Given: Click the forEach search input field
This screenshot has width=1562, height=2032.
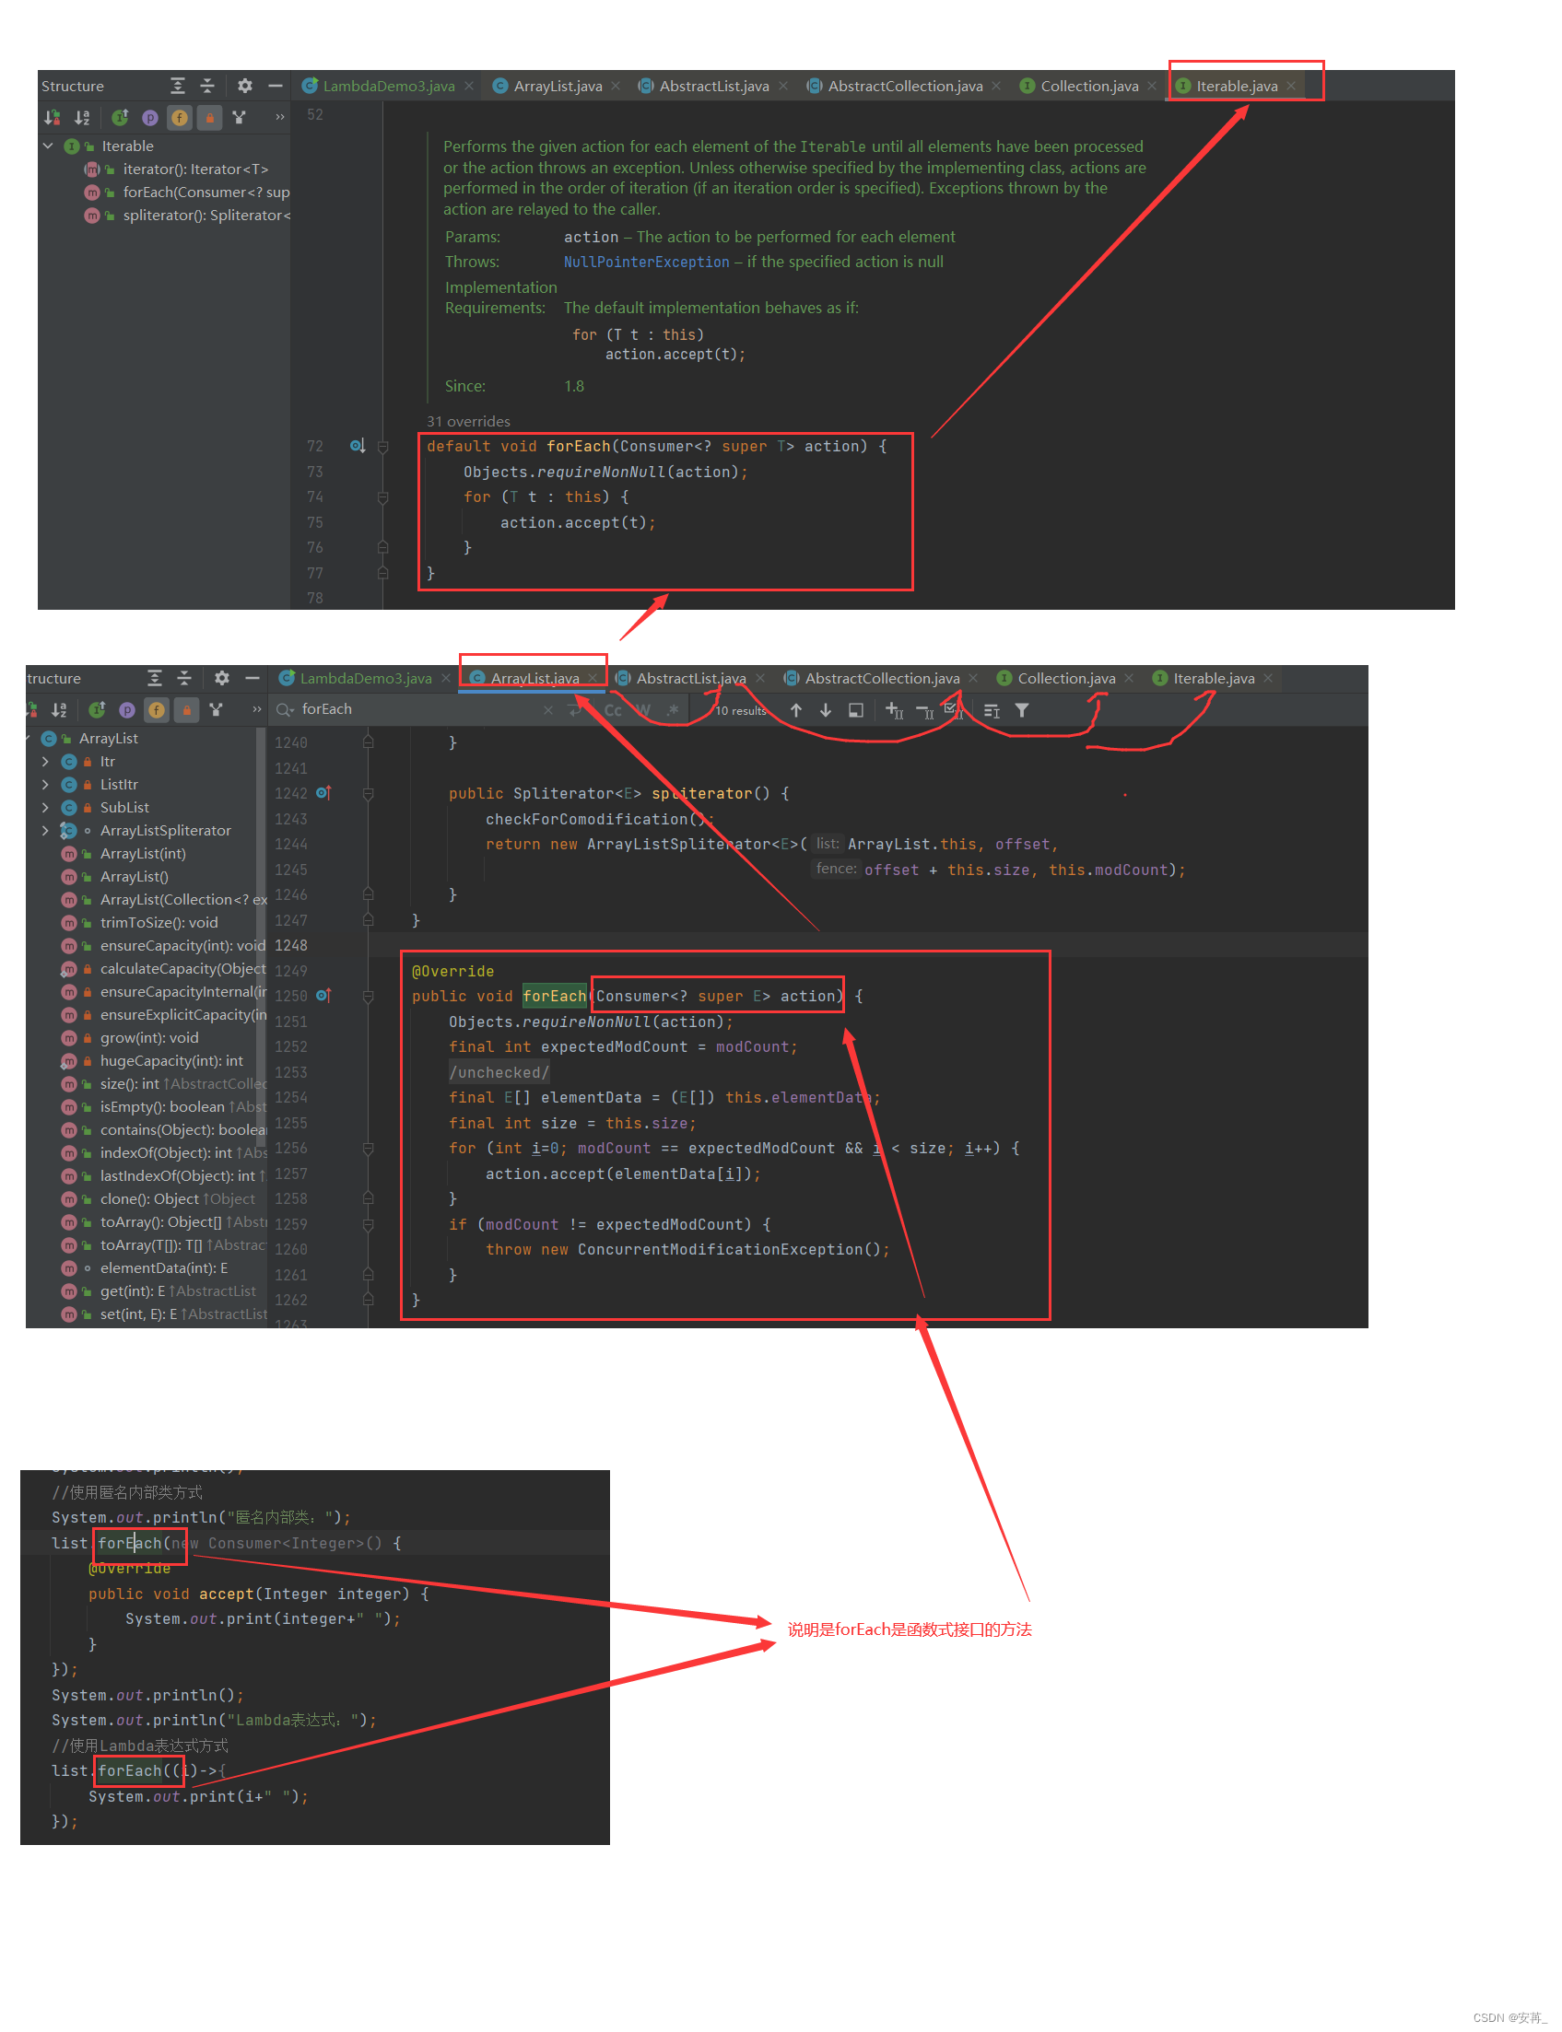Looking at the screenshot, I should [418, 710].
